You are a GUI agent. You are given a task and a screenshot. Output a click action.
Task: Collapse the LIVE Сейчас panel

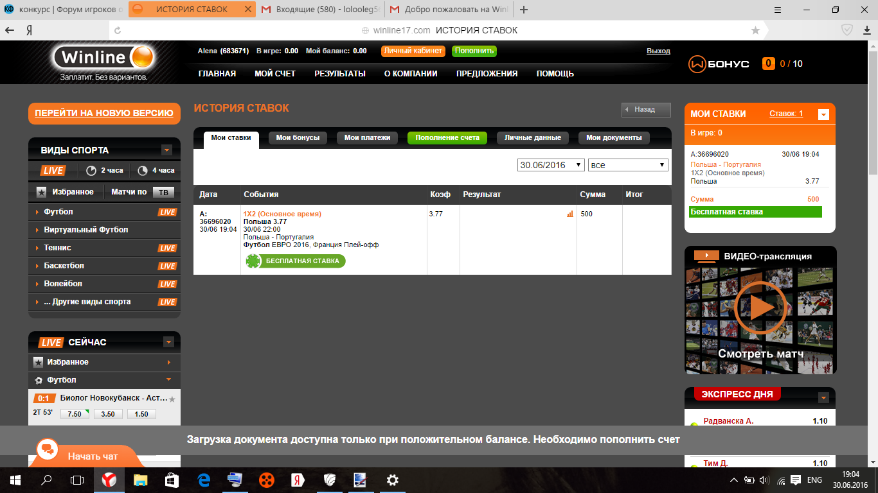[x=168, y=342]
